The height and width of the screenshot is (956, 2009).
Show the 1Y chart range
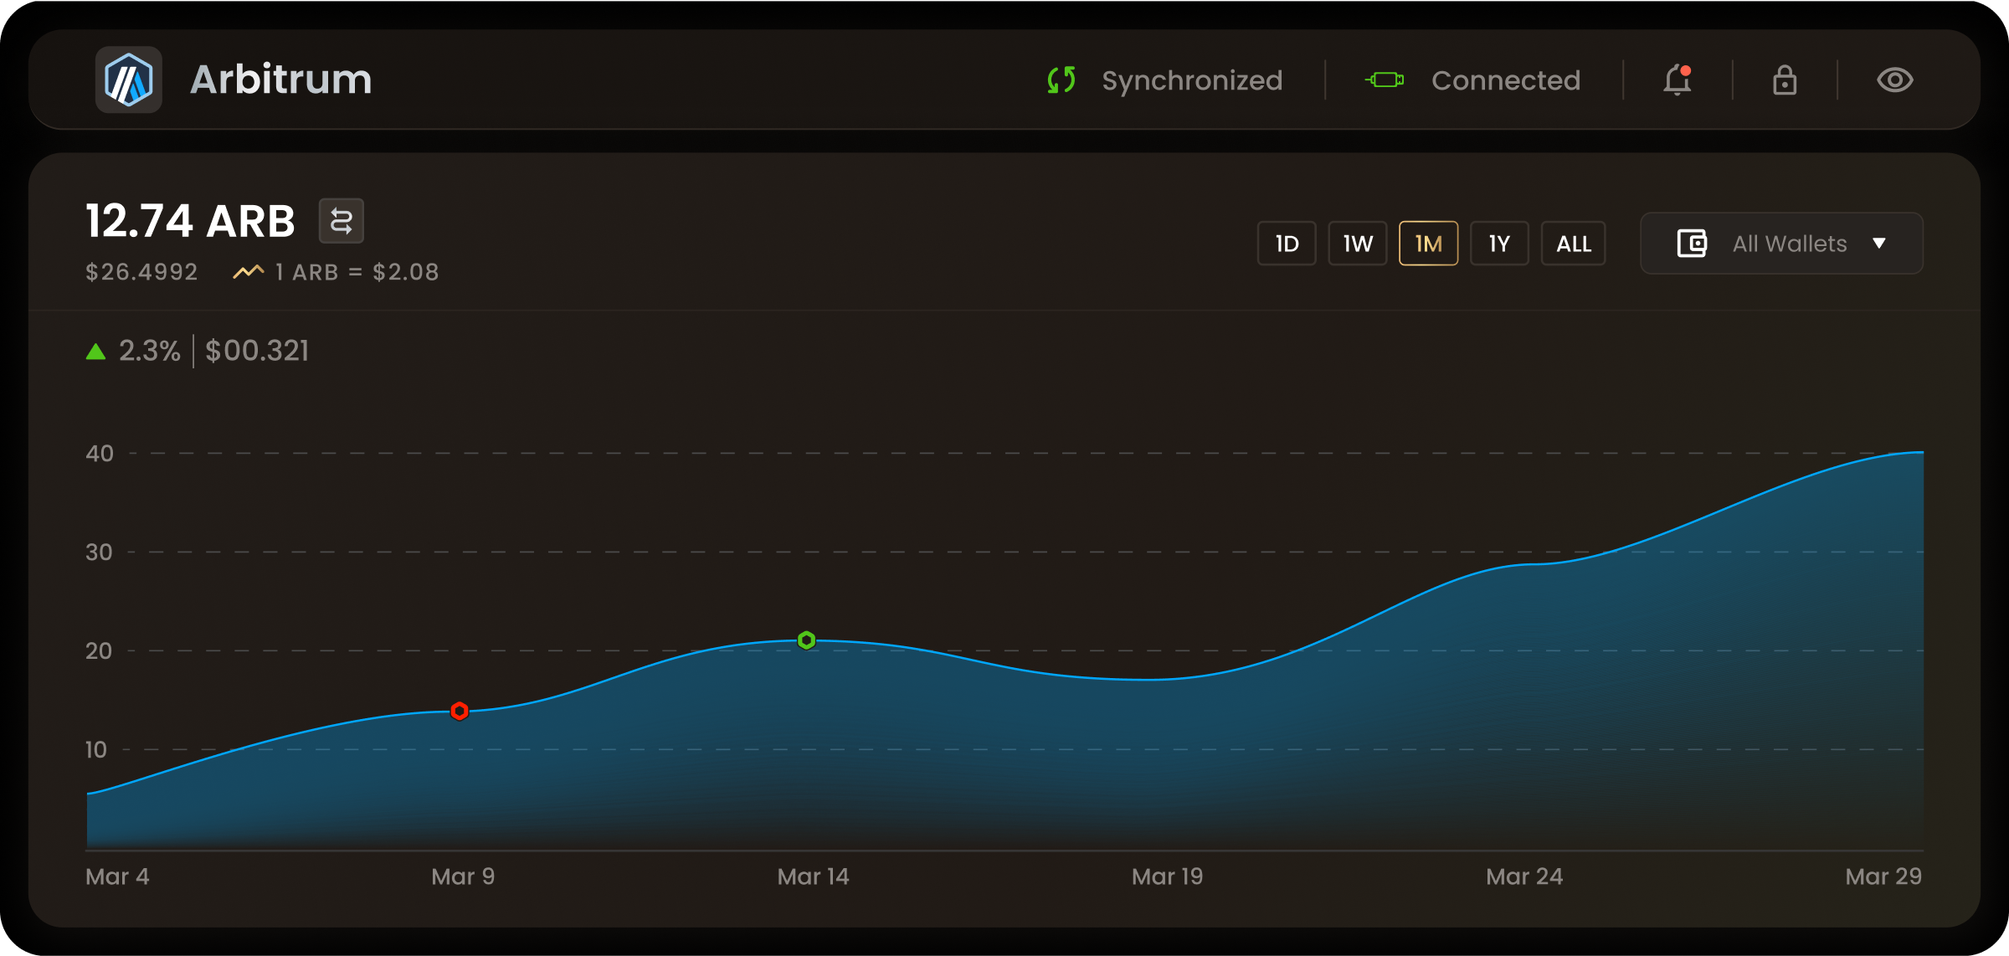1499,244
